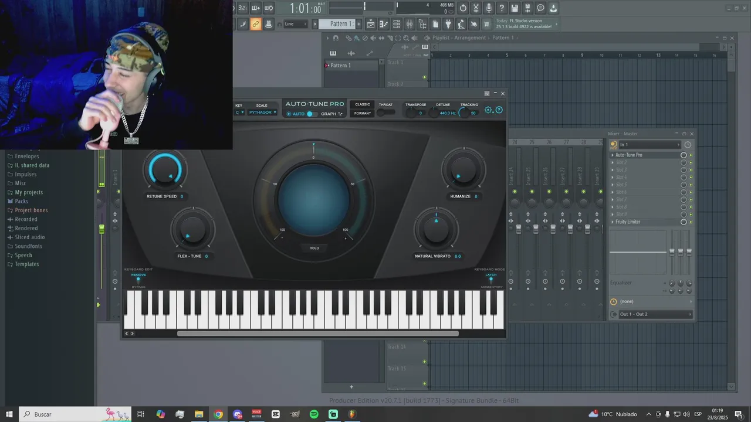Toggle the Auto-Tune Pro slot enable LED

(691, 155)
